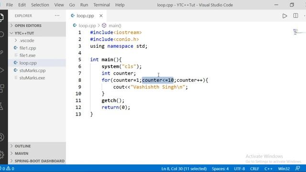The height and width of the screenshot is (172, 306).
Task: Expand the SPRING-BOOT DASHBOARD section
Action: pyautogui.click(x=37, y=161)
